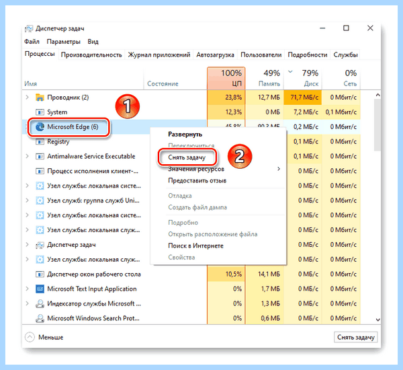Select the Процессы tab
Image resolution: width=403 pixels, height=370 pixels.
pyautogui.click(x=40, y=54)
